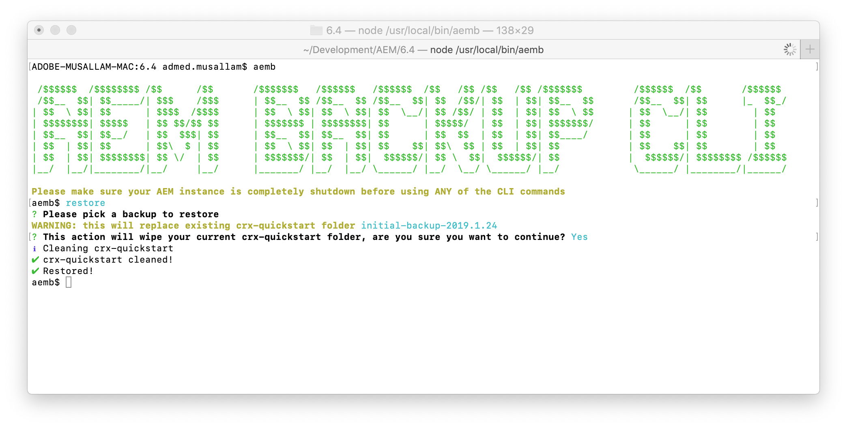
Task: Close the terminal window
Action: 39,30
